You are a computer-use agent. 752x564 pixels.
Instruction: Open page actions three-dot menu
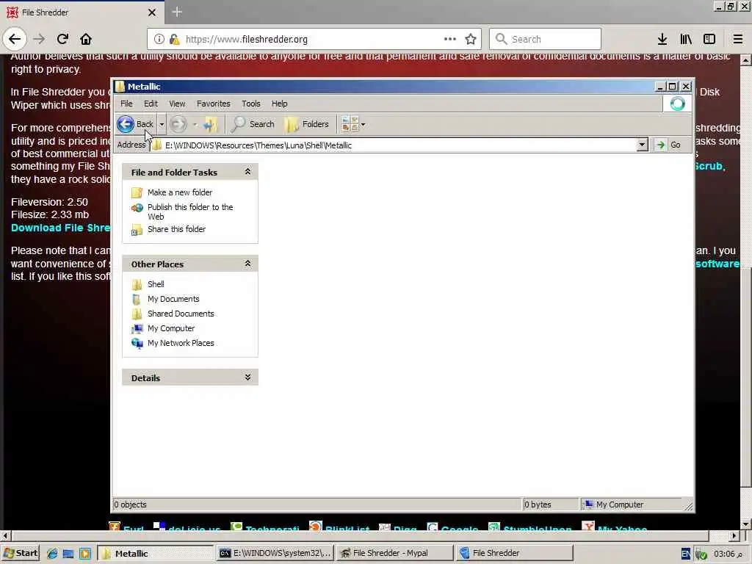pos(450,39)
